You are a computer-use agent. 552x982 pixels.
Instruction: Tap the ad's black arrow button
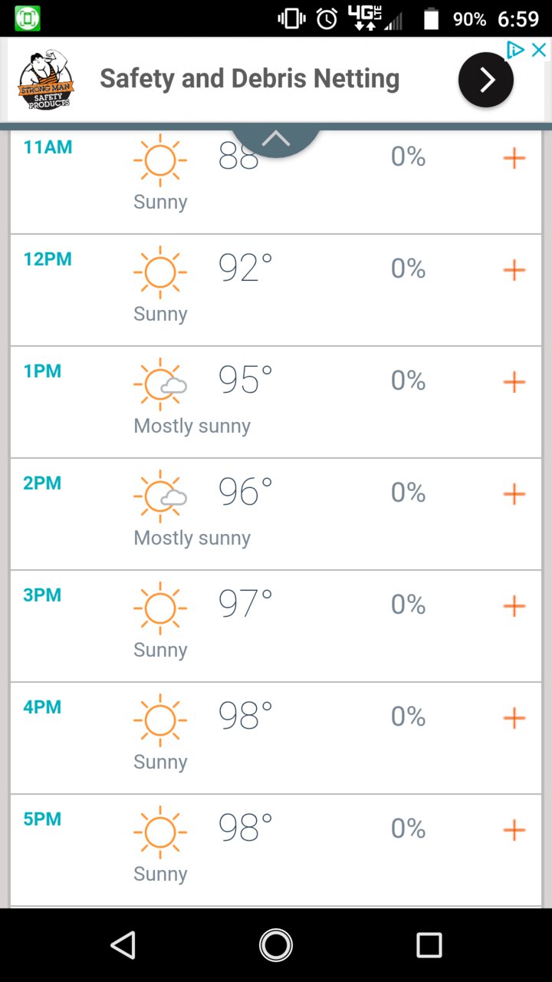click(x=486, y=80)
